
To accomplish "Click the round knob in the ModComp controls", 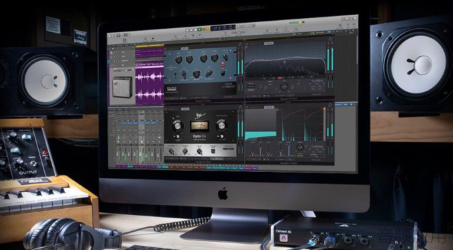I will tap(300, 147).
